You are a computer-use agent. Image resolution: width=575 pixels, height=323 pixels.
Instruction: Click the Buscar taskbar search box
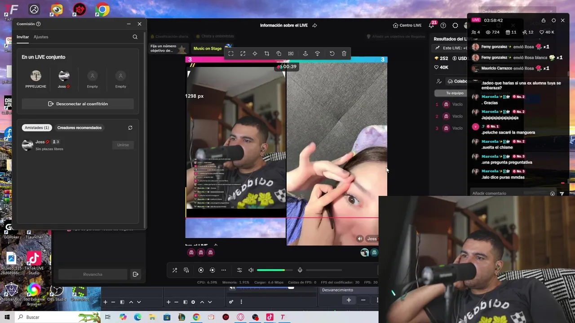coord(57,317)
